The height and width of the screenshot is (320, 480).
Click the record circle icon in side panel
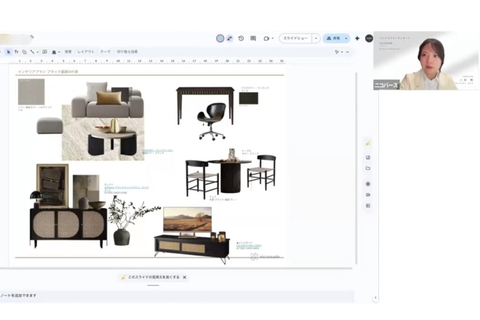pyautogui.click(x=368, y=184)
